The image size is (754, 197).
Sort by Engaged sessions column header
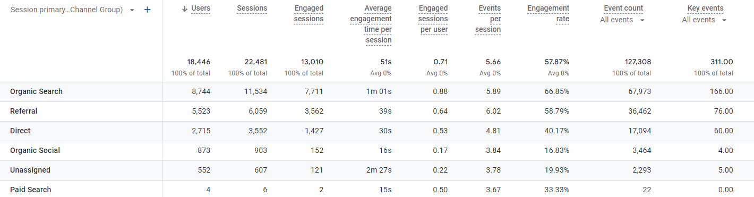pos(309,14)
